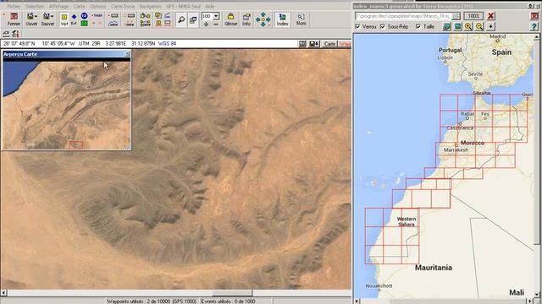Click the Fermer toolbar icon
The height and width of the screenshot is (304, 542).
[x=14, y=19]
